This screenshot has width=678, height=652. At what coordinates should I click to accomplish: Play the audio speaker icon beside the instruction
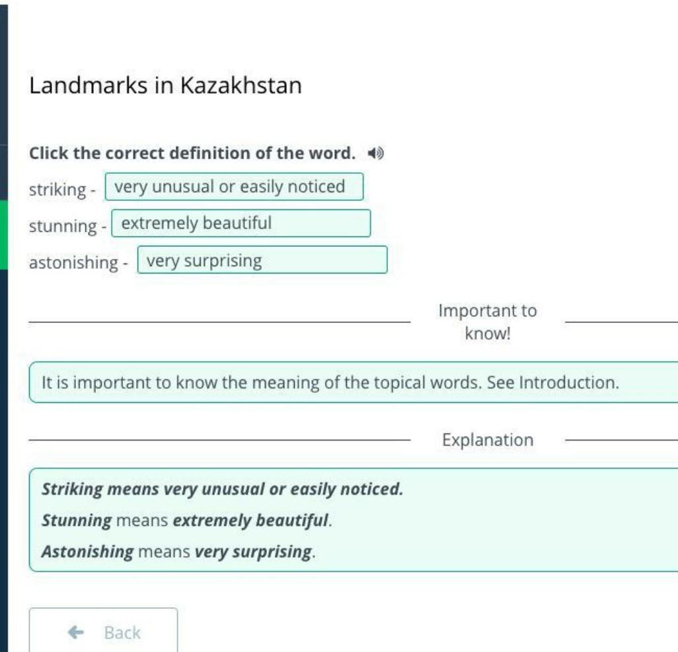tap(376, 154)
